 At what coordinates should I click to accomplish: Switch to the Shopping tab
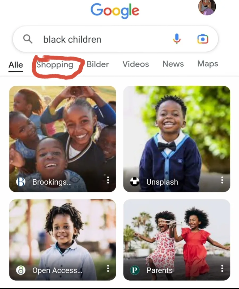(x=55, y=65)
